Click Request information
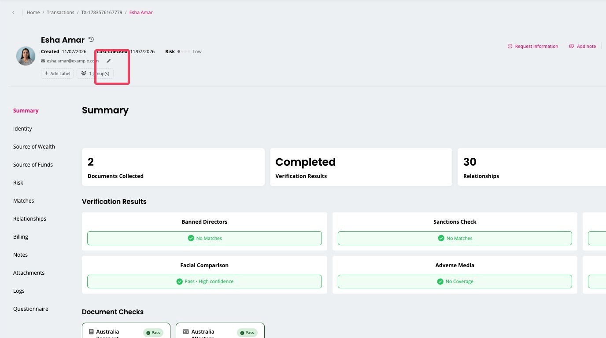Screen dimensions: 606x338 [x=533, y=46]
